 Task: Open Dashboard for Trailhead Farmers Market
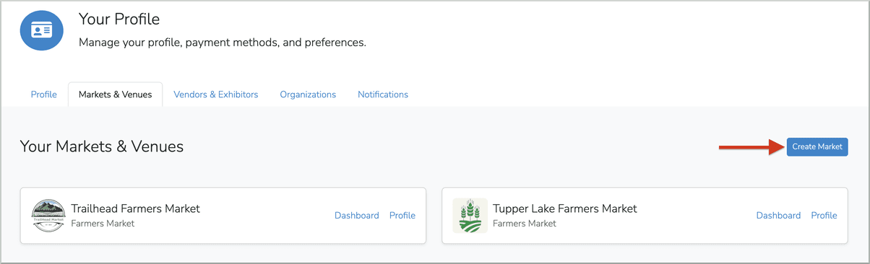coord(356,216)
